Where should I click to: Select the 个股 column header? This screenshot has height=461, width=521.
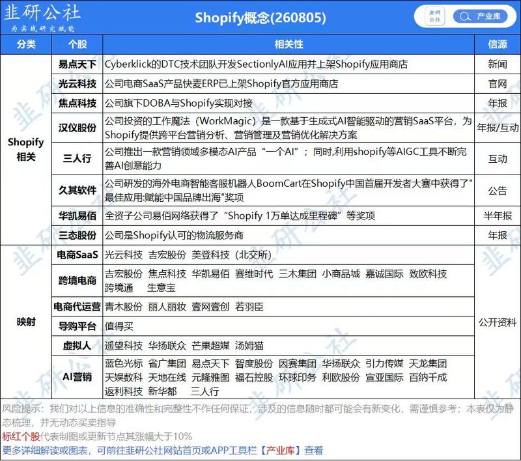77,44
